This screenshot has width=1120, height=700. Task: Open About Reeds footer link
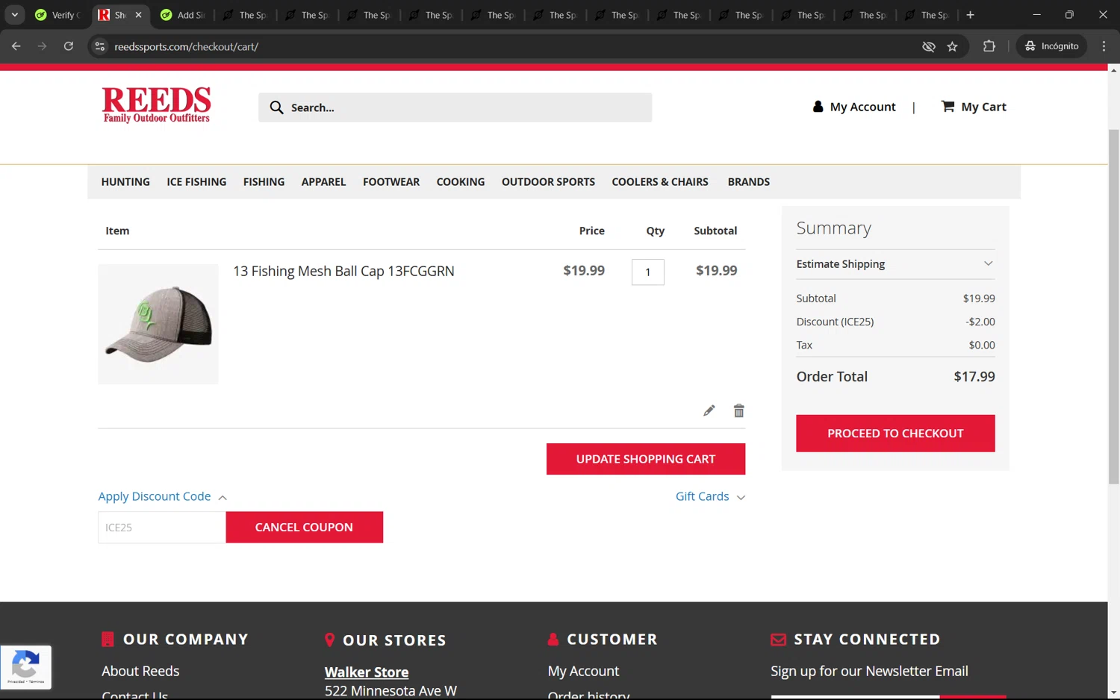point(140,671)
